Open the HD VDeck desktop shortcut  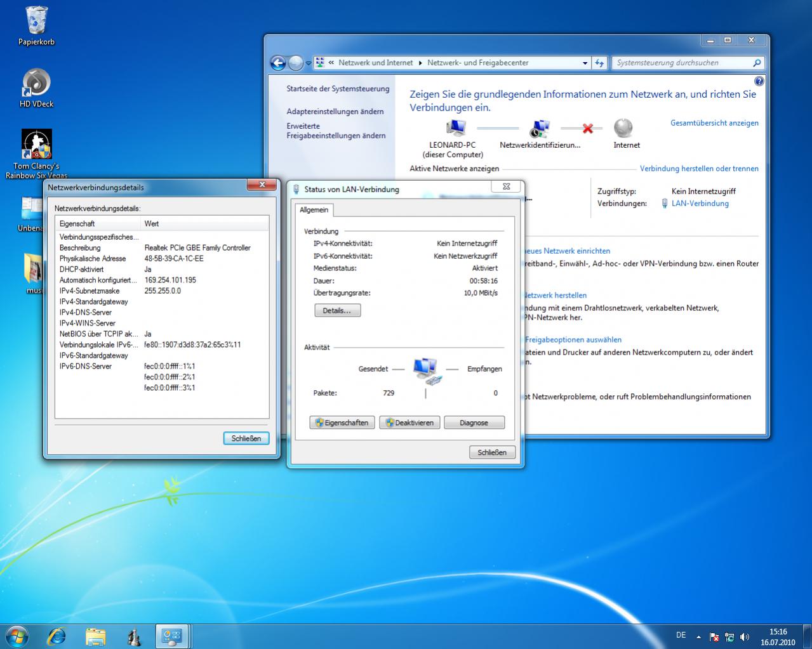coord(36,83)
